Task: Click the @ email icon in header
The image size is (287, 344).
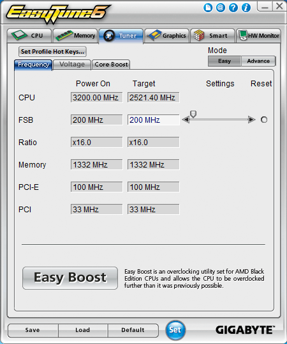Action: (x=221, y=8)
